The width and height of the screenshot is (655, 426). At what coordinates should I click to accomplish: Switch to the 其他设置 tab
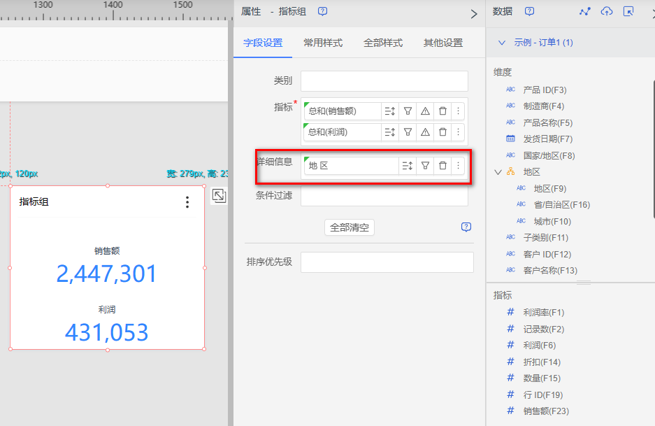442,43
